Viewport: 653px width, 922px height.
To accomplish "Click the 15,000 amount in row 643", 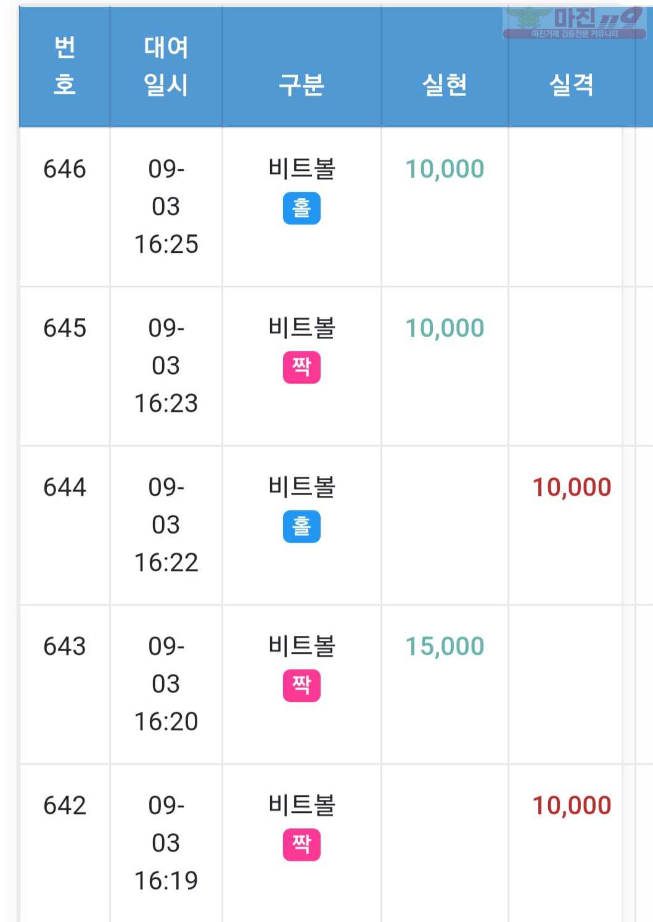I will [x=445, y=646].
